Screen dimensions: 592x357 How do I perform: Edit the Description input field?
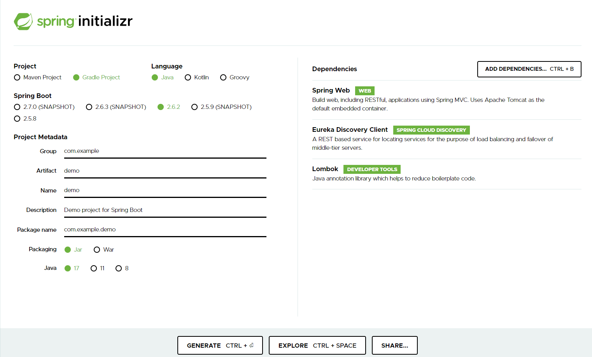point(165,210)
